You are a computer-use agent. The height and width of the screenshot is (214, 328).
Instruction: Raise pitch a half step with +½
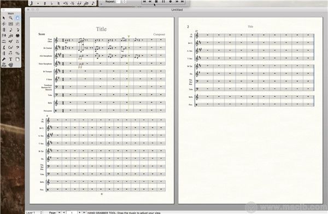coord(66,3)
